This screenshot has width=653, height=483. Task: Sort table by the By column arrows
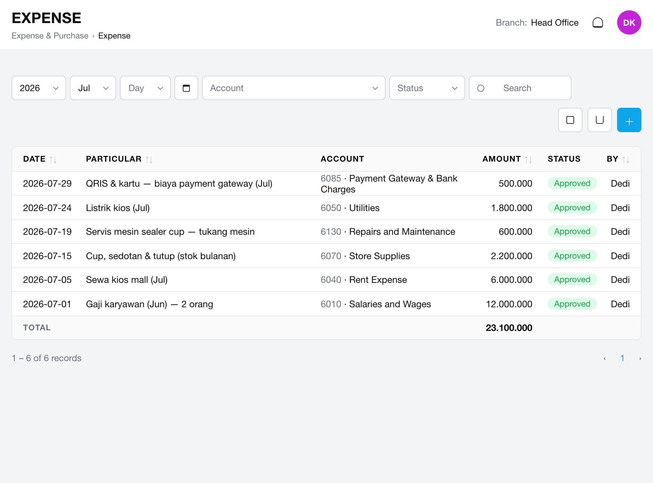626,159
